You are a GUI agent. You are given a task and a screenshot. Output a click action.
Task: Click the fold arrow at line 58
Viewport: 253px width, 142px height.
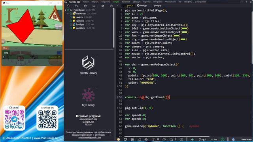pyautogui.click(x=117, y=108)
